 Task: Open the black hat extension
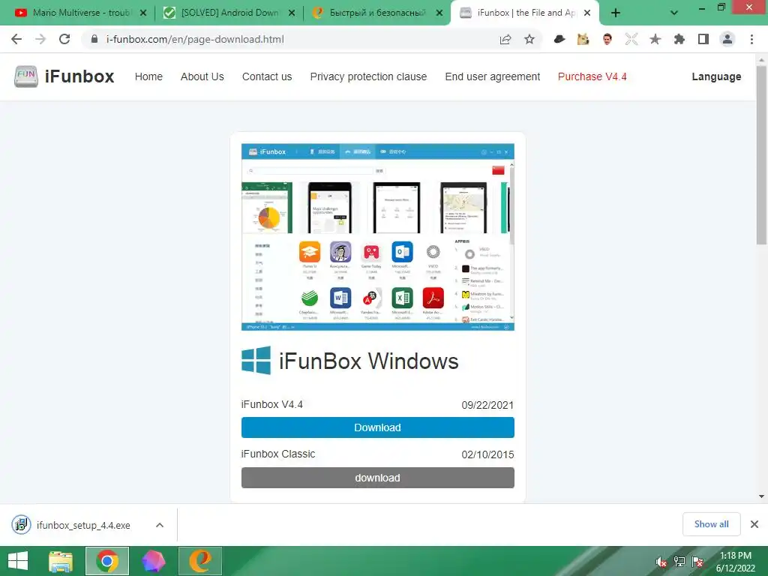tap(559, 39)
